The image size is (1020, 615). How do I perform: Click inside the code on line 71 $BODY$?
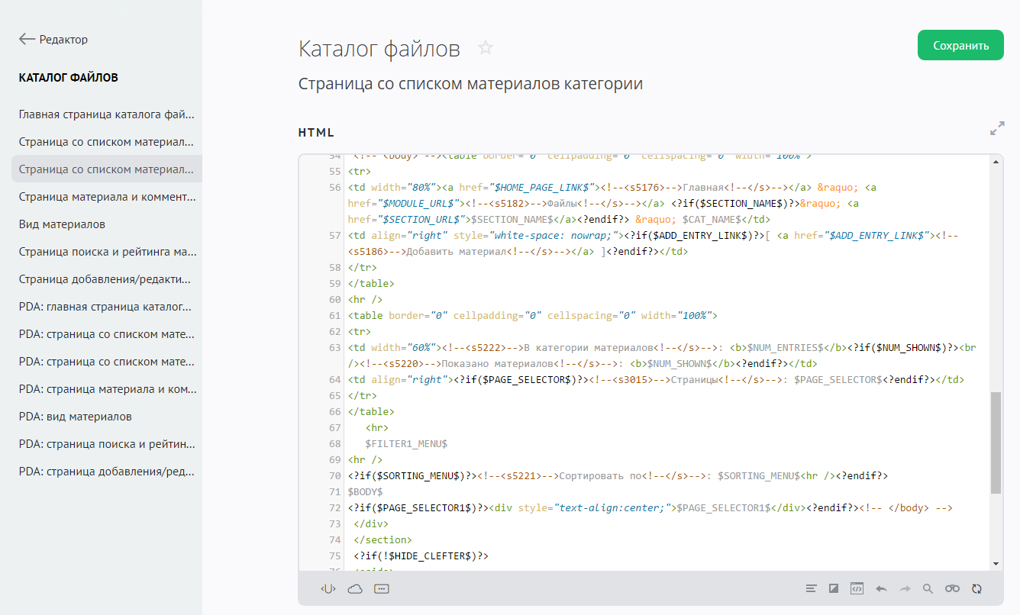[366, 492]
